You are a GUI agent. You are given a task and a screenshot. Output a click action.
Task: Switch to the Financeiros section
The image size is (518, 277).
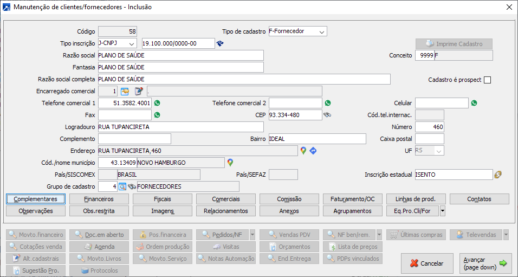coord(99,199)
